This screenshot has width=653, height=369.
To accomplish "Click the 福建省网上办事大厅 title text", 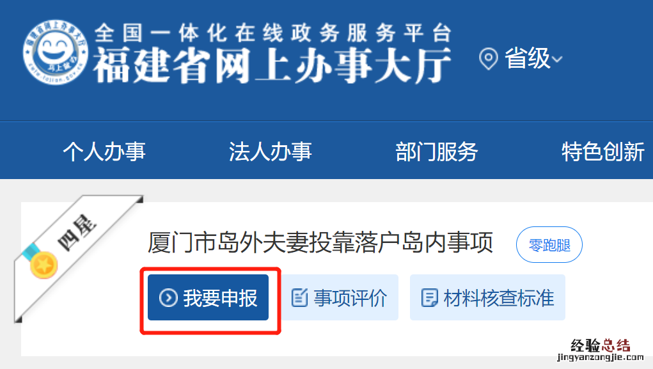I will click(272, 65).
